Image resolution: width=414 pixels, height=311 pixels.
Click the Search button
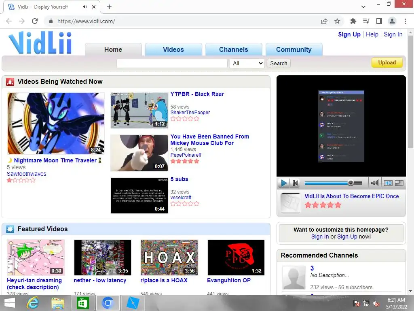[x=279, y=63]
